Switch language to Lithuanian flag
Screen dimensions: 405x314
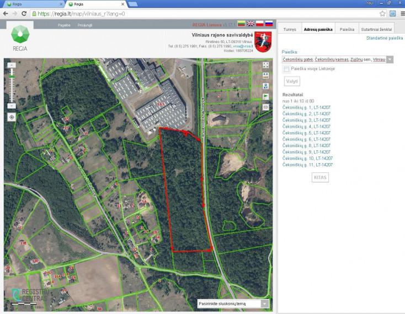click(x=241, y=24)
